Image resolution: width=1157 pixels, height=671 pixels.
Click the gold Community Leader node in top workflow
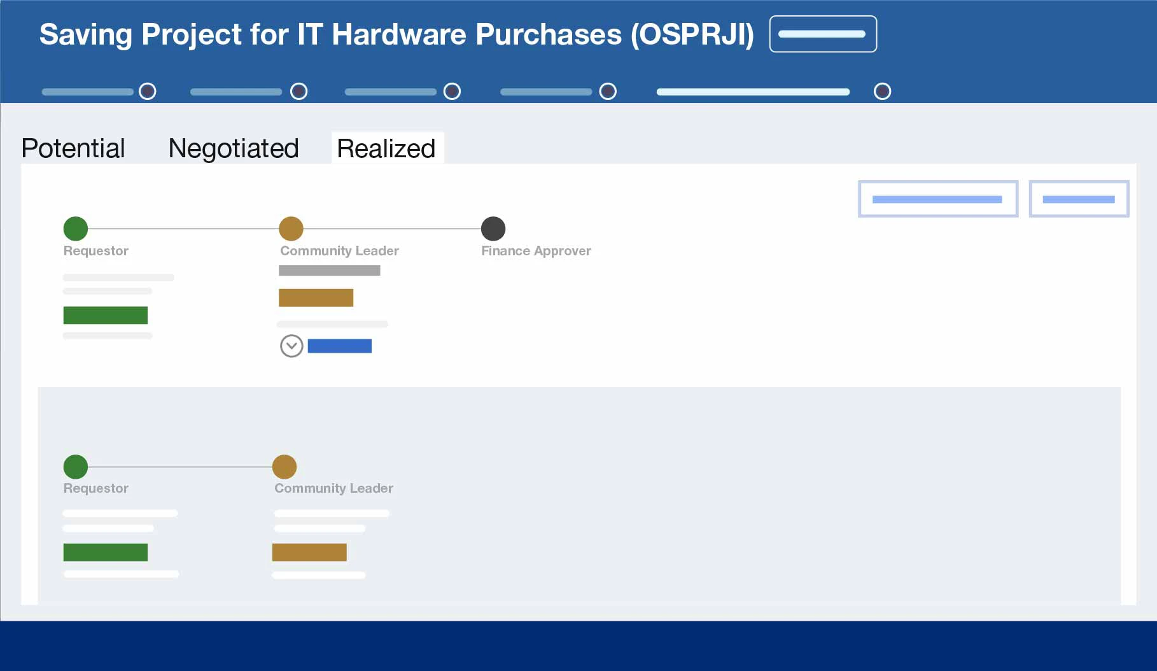pos(291,229)
